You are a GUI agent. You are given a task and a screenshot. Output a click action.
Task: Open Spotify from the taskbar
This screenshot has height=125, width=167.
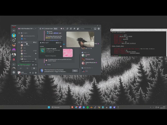coord(88,107)
